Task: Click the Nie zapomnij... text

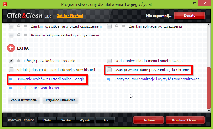Action: pyautogui.click(x=159, y=16)
